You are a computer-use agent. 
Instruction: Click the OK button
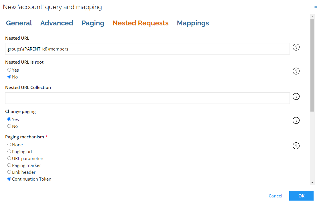pos(301,196)
